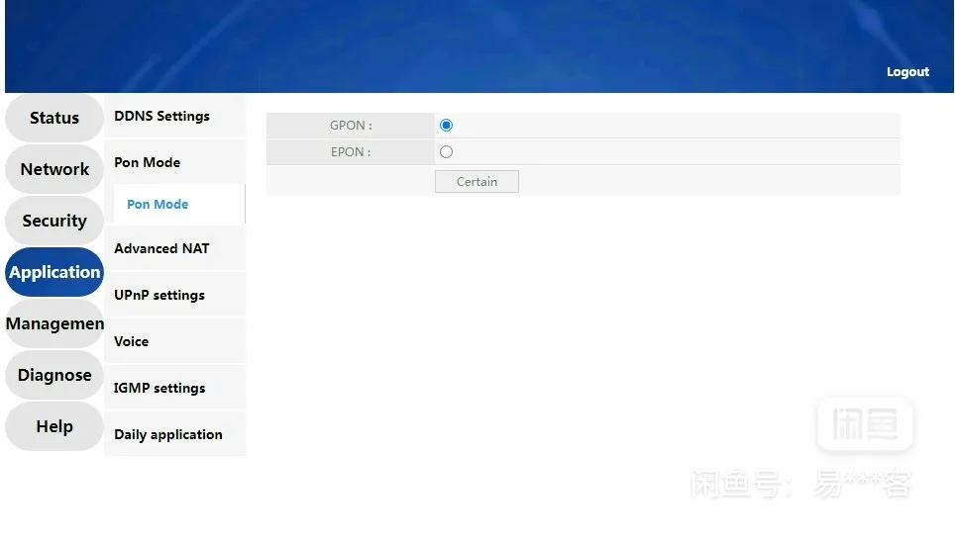Screen dimensions: 955x545
Task: Select the GPON radio button
Action: 446,126
